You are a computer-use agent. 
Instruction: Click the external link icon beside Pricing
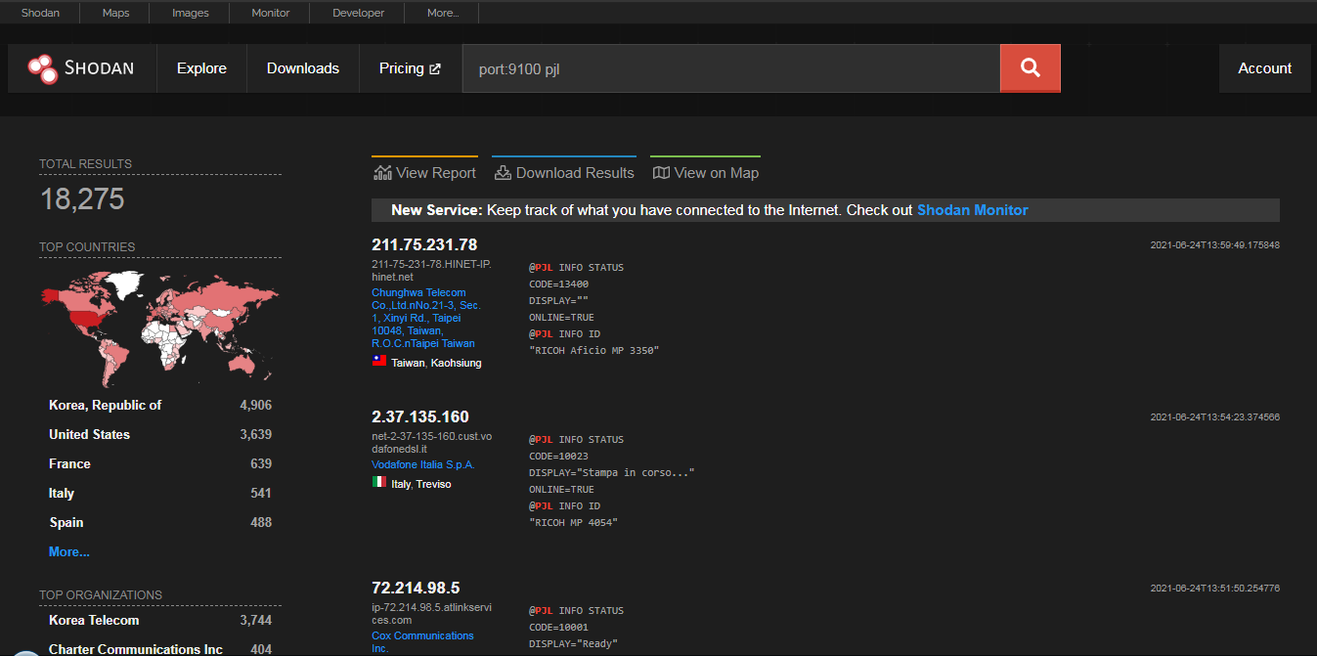point(435,68)
